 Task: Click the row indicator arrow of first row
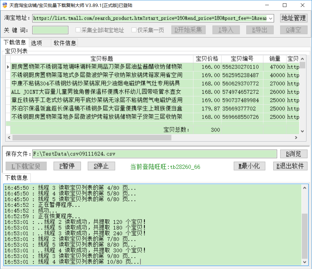pos(8,67)
